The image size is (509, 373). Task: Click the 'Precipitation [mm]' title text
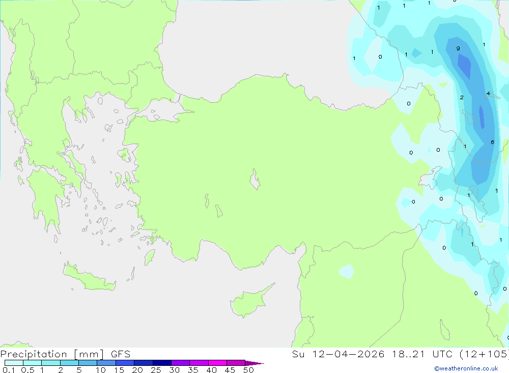[52, 354]
